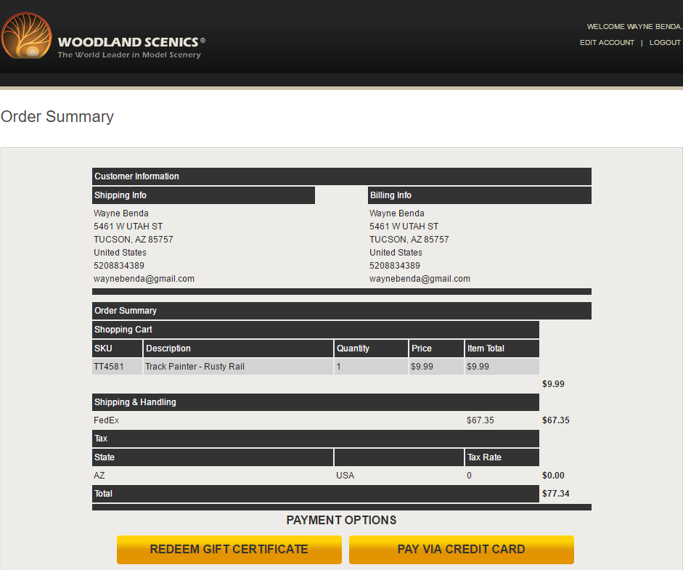Click the Customer Information header bar
This screenshot has width=683, height=570.
coord(341,176)
